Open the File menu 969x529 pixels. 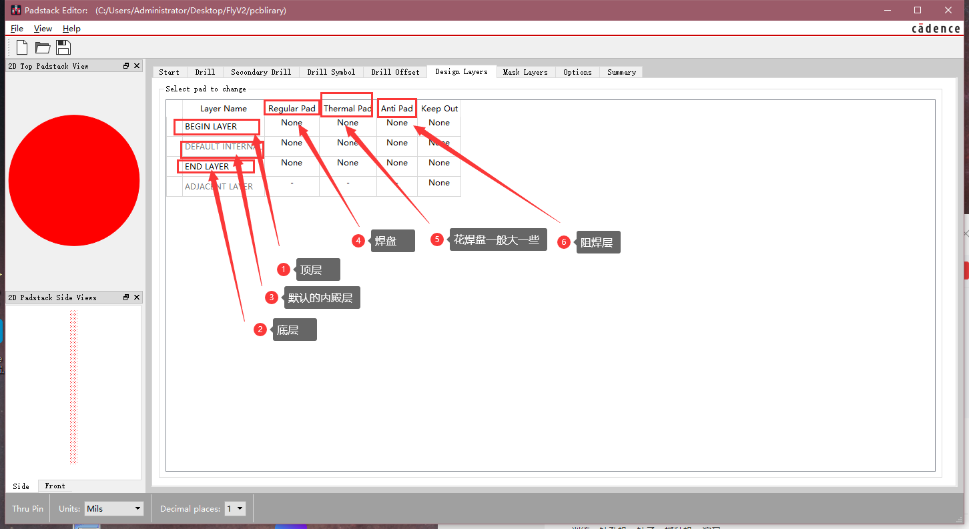click(x=17, y=28)
